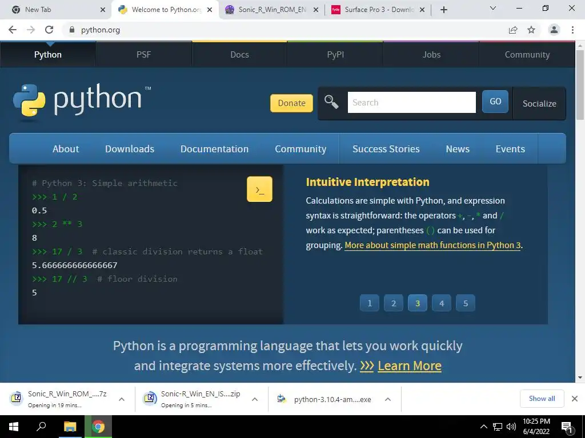Click the python.org address bar
This screenshot has width=585, height=438.
point(283,30)
